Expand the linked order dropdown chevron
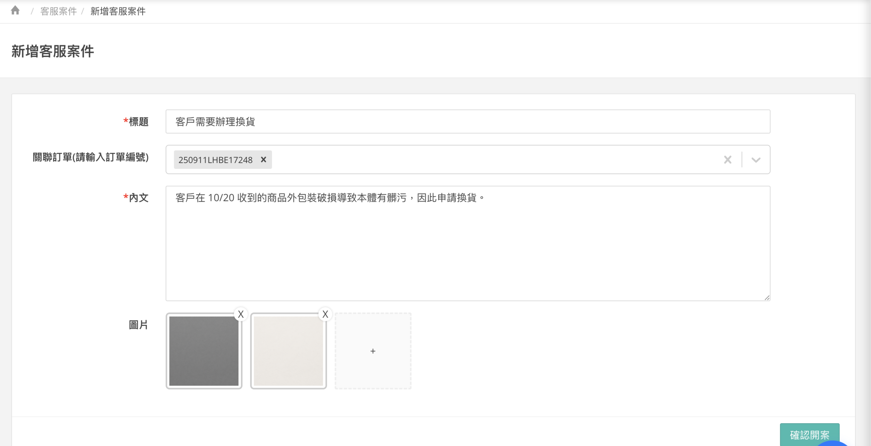 [x=756, y=160]
